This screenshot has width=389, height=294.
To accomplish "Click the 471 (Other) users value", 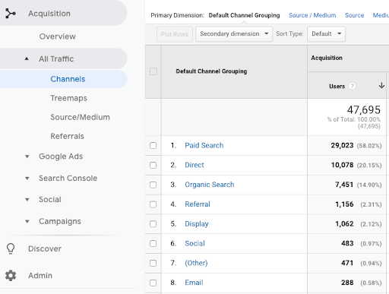I will click(x=347, y=263).
